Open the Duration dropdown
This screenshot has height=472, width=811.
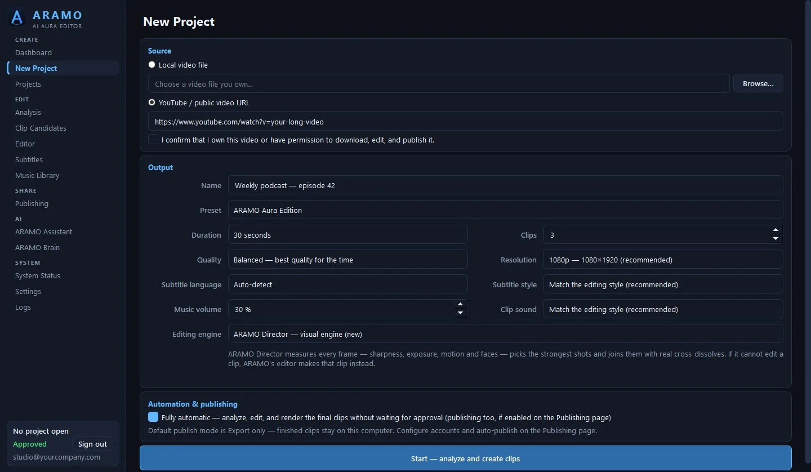(347, 234)
